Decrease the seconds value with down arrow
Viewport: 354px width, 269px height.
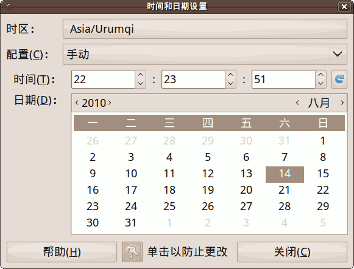coord(321,84)
